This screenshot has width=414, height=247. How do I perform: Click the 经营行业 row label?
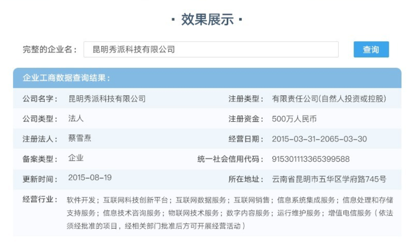pos(40,200)
